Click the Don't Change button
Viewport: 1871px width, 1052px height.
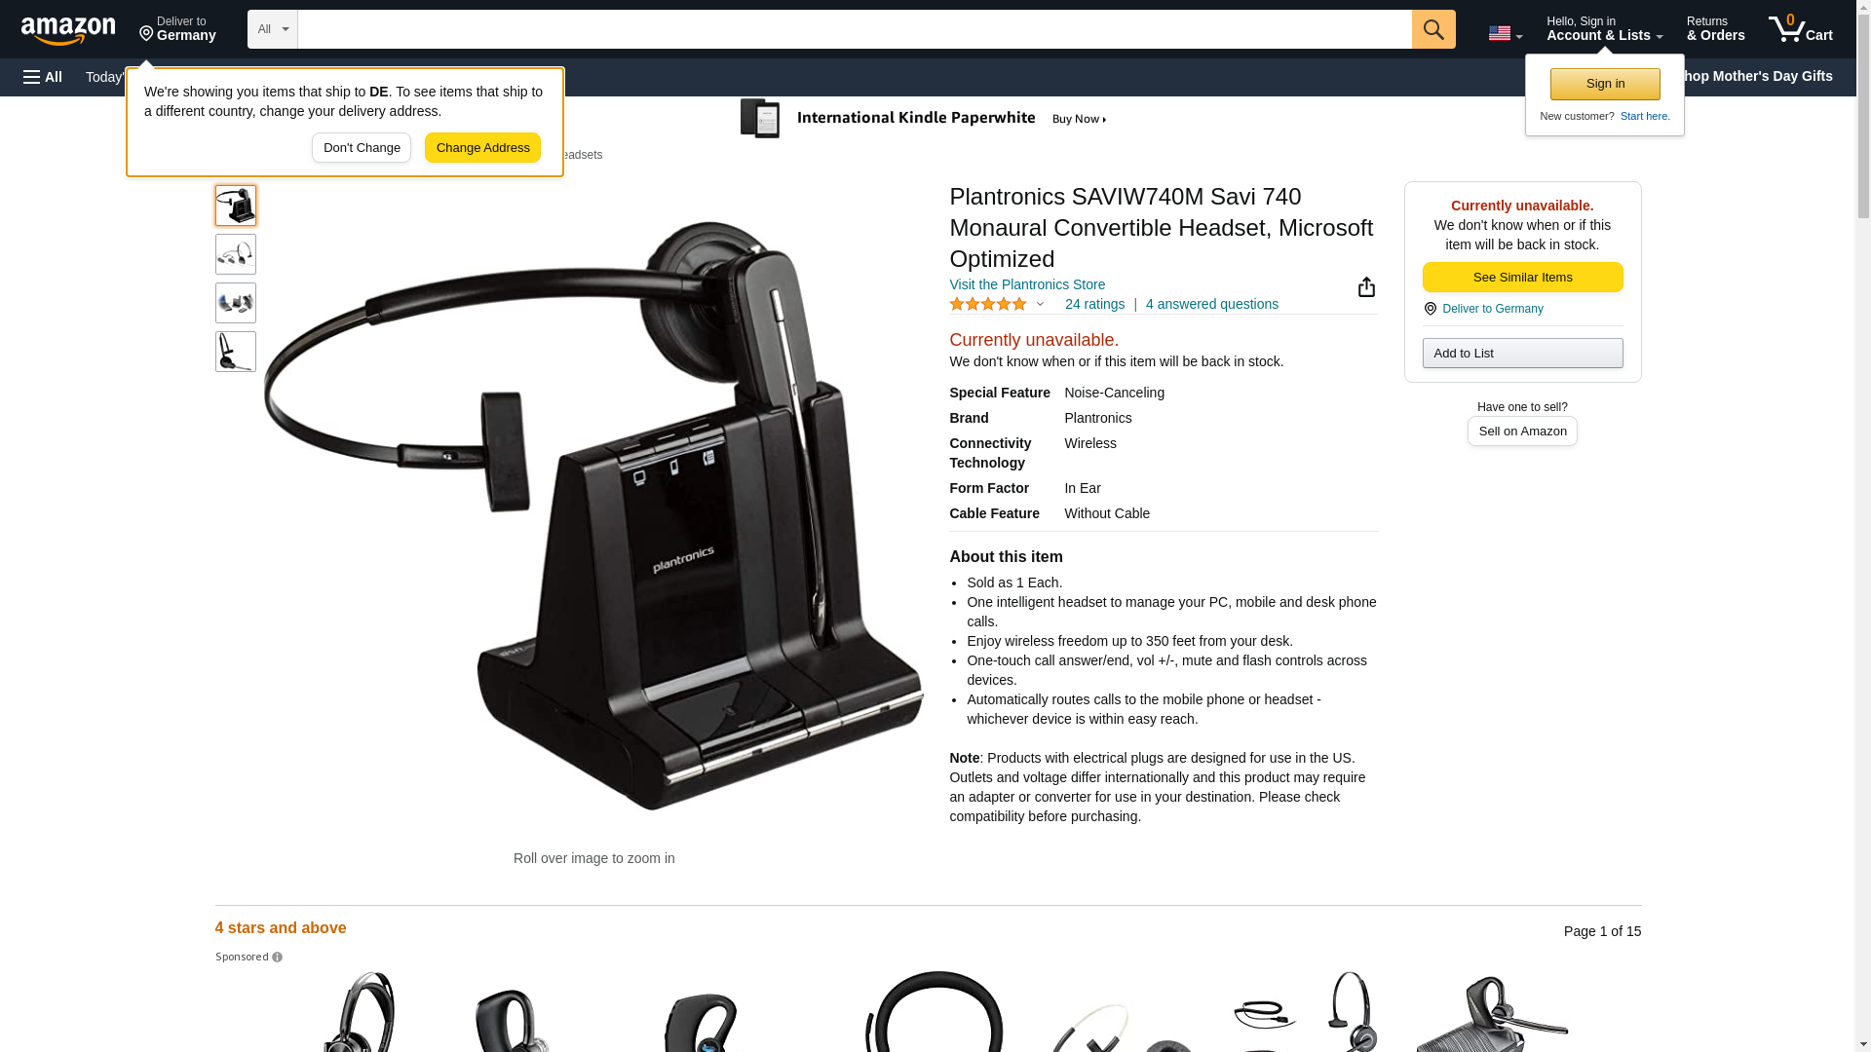point(362,148)
